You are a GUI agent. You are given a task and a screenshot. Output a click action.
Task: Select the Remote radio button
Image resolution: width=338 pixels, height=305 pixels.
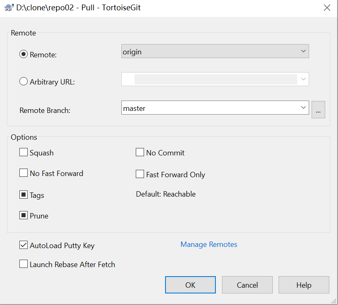24,54
